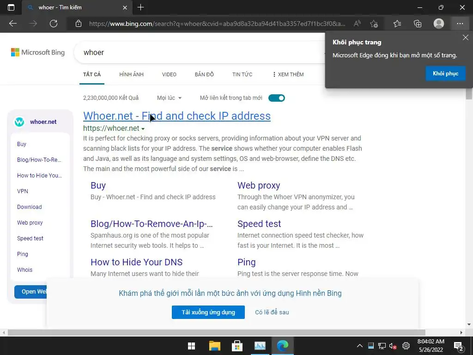Open Microsoft Store from taskbar
This screenshot has height=355, width=473.
coord(237,346)
